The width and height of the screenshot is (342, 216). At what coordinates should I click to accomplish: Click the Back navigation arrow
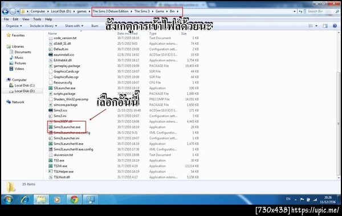(x=5, y=11)
